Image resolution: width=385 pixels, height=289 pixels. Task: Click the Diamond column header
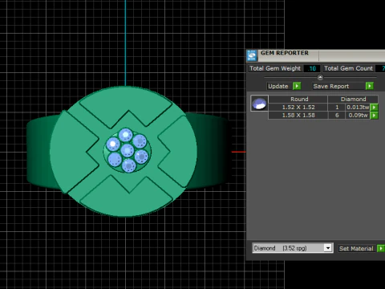[353, 99]
